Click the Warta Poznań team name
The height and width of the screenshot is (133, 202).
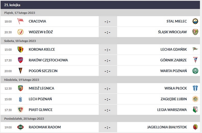coord(173,71)
